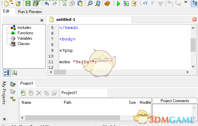Click the new project icon in My Projects
Viewport: 198px width, 126px height.
click(13, 84)
